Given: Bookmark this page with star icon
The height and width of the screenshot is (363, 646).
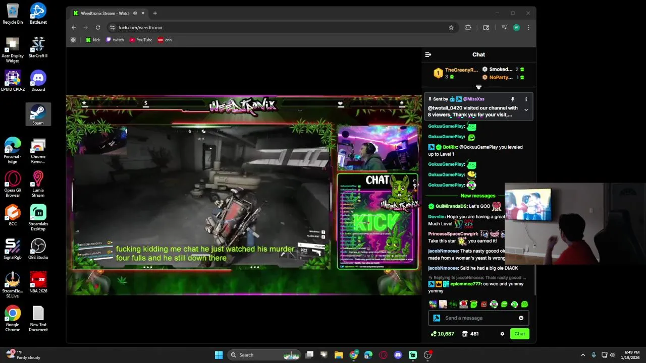Looking at the screenshot, I should click(x=451, y=28).
